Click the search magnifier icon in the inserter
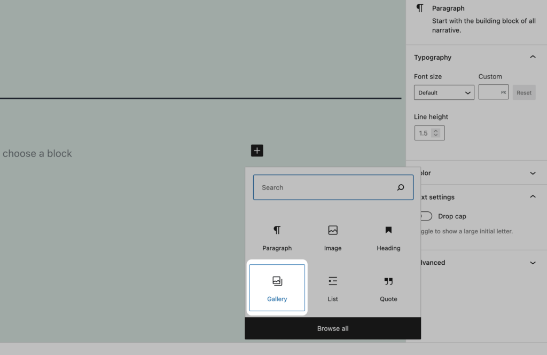This screenshot has width=547, height=355. click(x=401, y=187)
